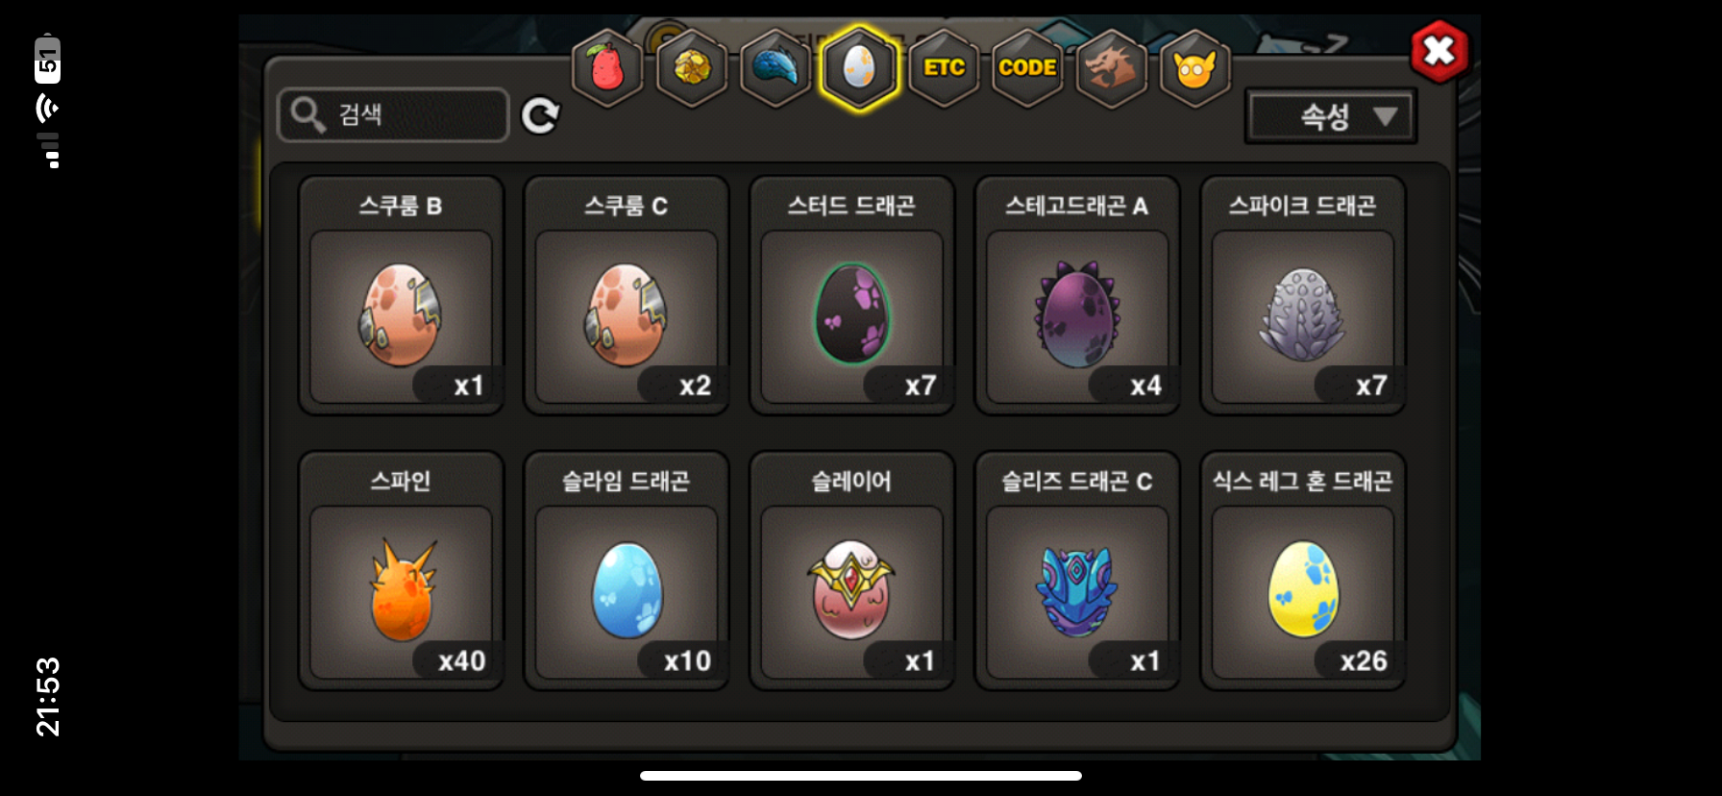Select the 스쿠룸 B egg item
This screenshot has width=1722, height=796.
tap(401, 295)
